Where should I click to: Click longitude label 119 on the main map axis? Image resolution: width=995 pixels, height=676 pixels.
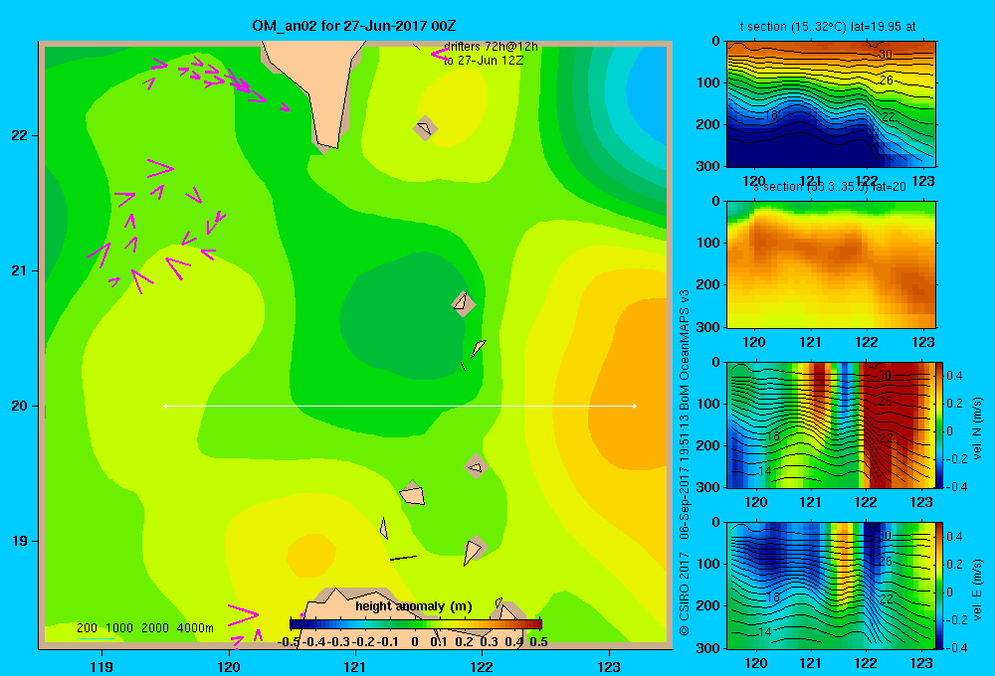click(101, 666)
